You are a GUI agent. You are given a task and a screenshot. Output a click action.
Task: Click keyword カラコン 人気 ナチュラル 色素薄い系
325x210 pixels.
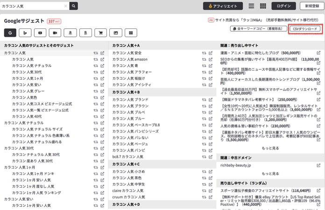[x=41, y=136]
